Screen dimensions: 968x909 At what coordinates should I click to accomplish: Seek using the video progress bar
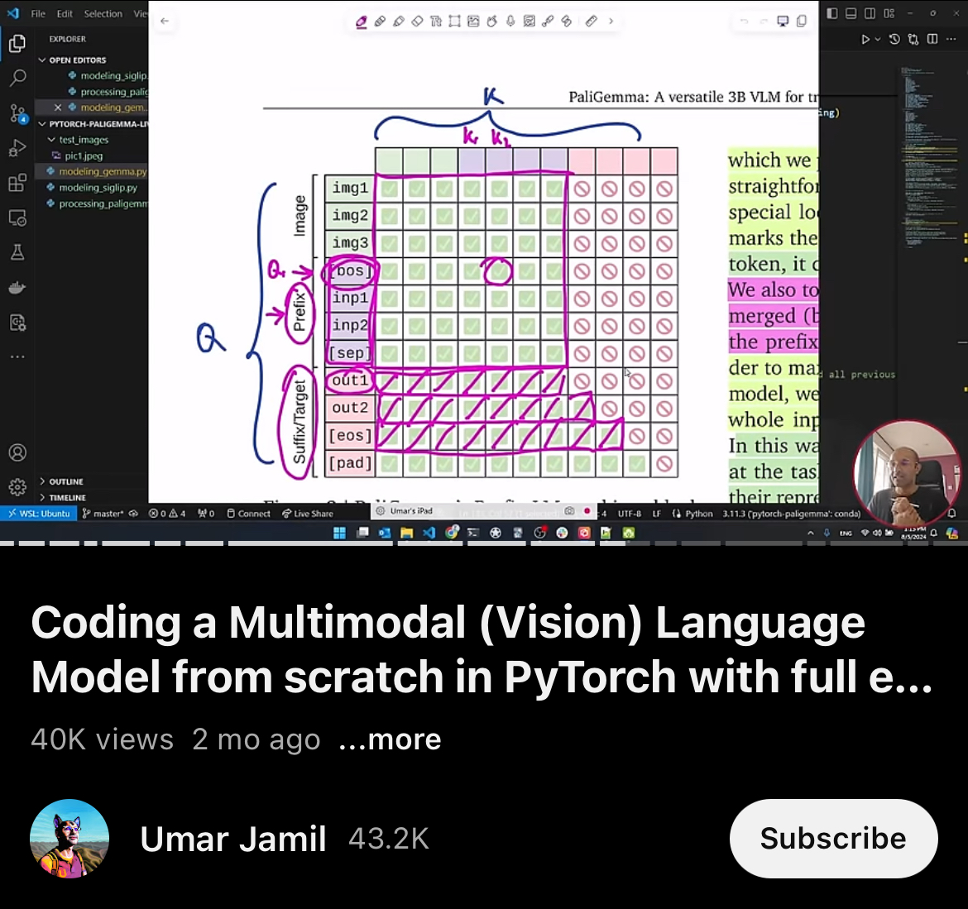click(484, 543)
